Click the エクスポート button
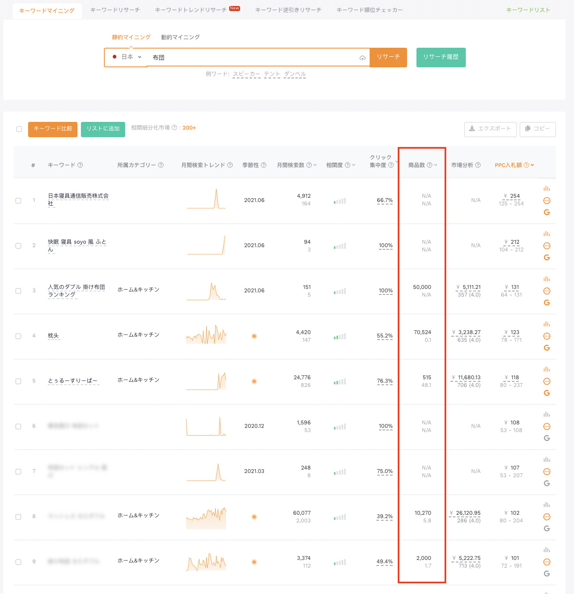 (x=490, y=129)
